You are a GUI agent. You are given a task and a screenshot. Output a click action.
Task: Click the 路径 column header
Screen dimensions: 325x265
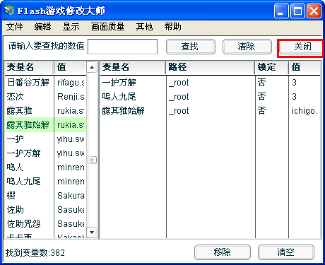click(x=211, y=68)
